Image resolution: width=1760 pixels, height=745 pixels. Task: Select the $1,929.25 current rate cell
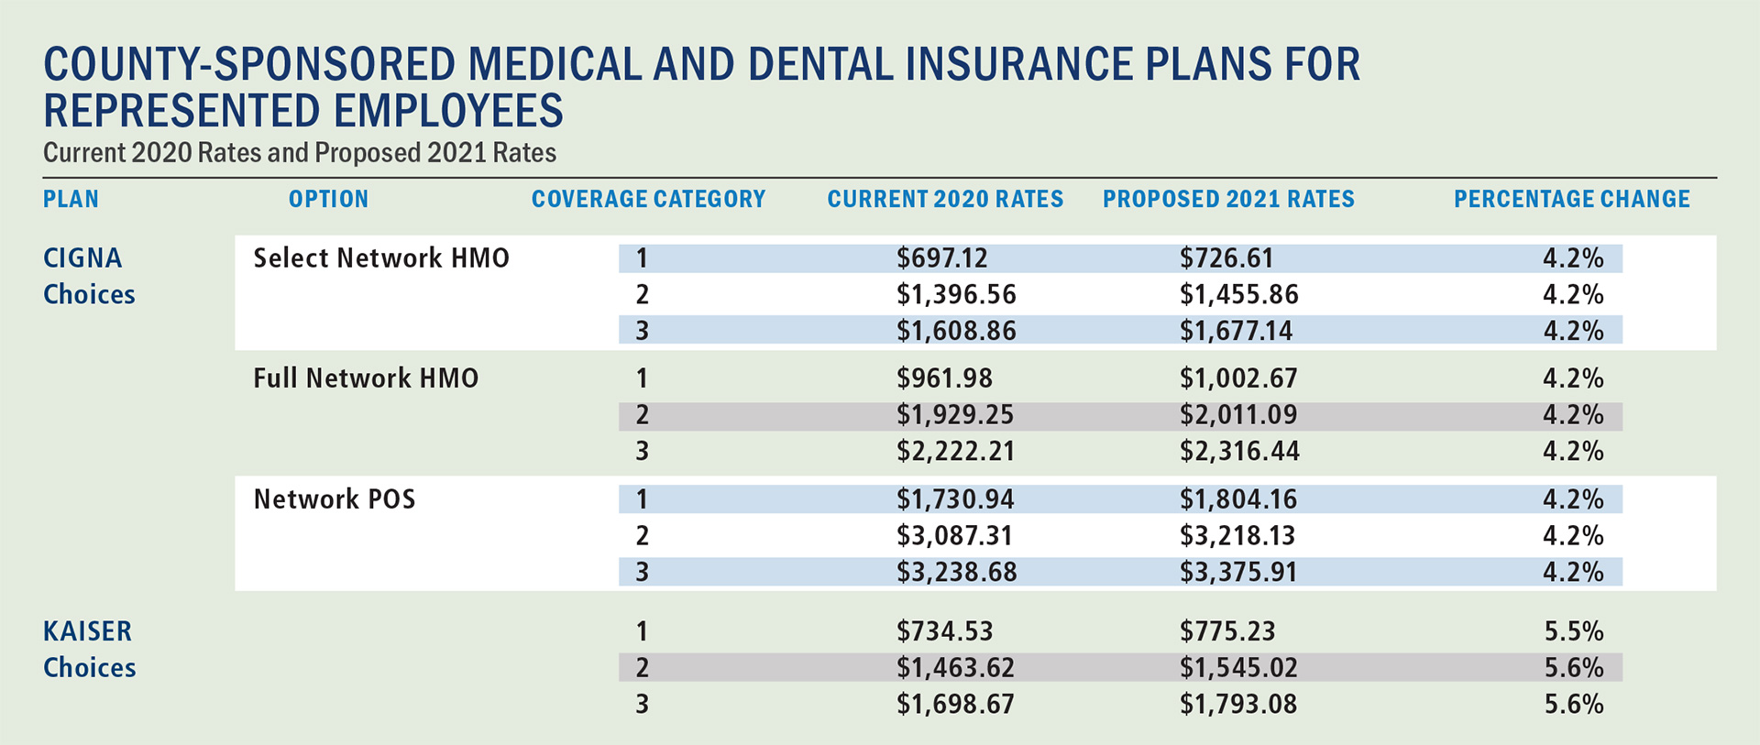pos(955,415)
